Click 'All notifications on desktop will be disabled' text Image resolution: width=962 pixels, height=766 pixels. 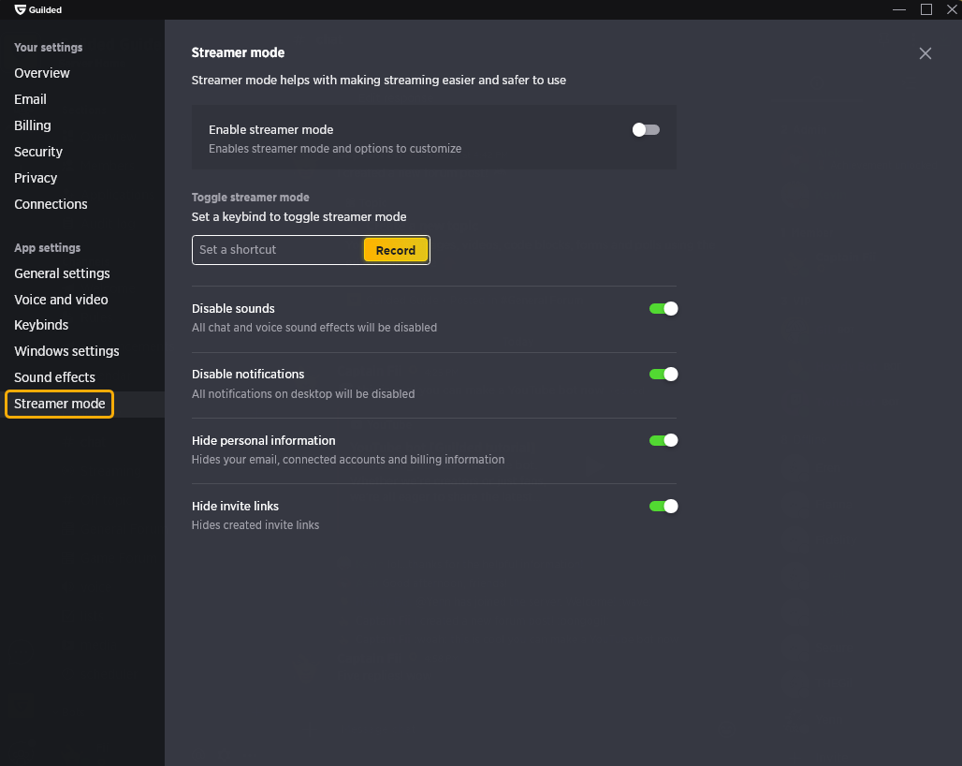[303, 394]
